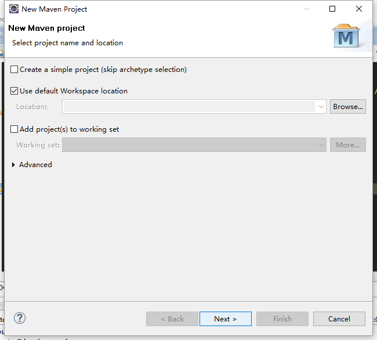The width and height of the screenshot is (377, 340).
Task: Open the Working set dropdown arrow
Action: pyautogui.click(x=321, y=144)
